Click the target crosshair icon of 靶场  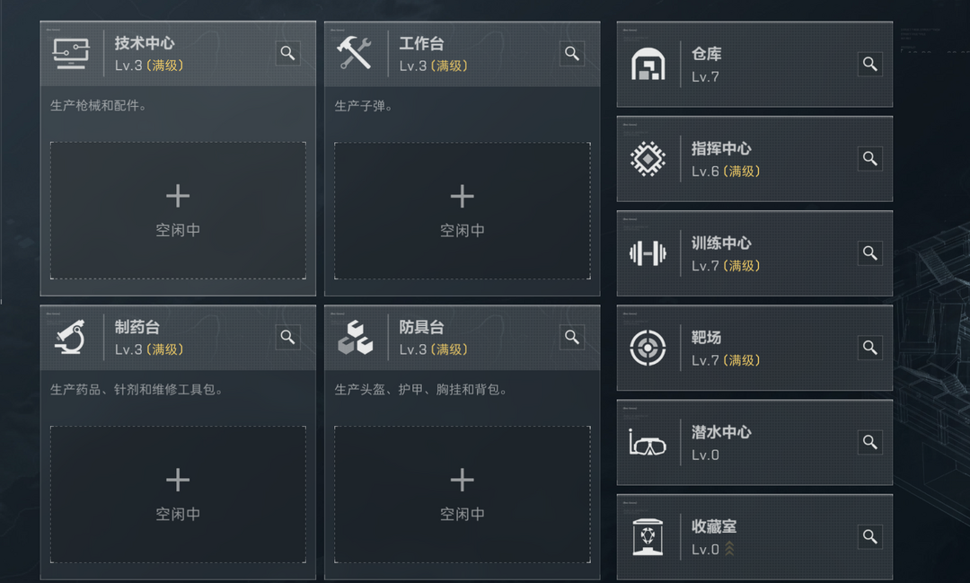coord(648,348)
